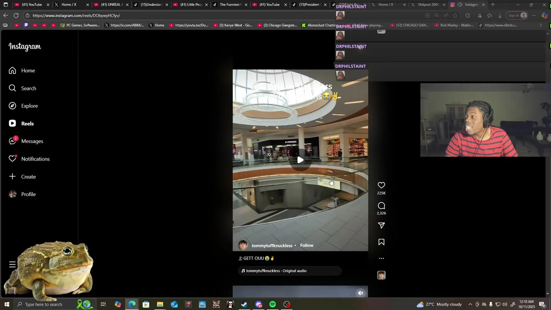Like the reel with the heart icon

[381, 185]
